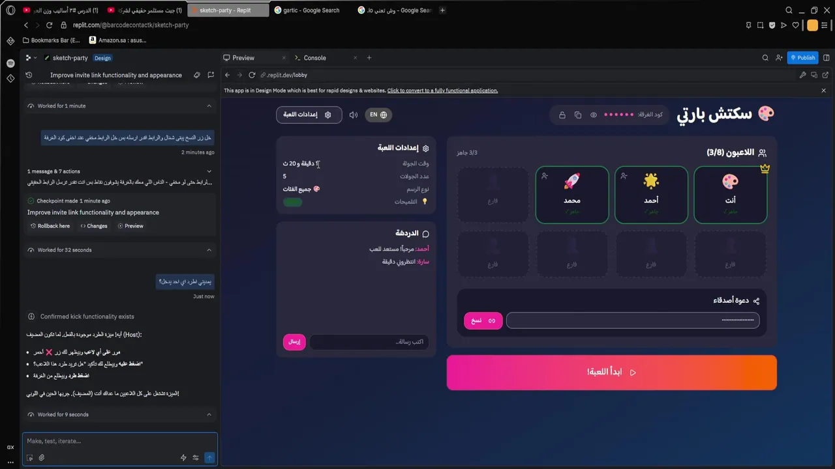
Task: Toggle the hints (التلميحات) switch
Action: coord(292,202)
